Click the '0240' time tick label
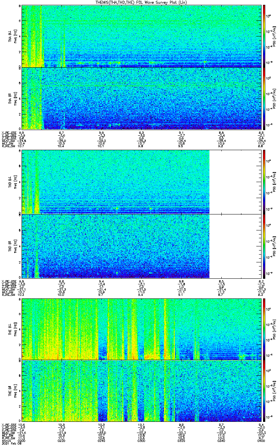The height and width of the screenshot is (446, 279). tap(102, 440)
